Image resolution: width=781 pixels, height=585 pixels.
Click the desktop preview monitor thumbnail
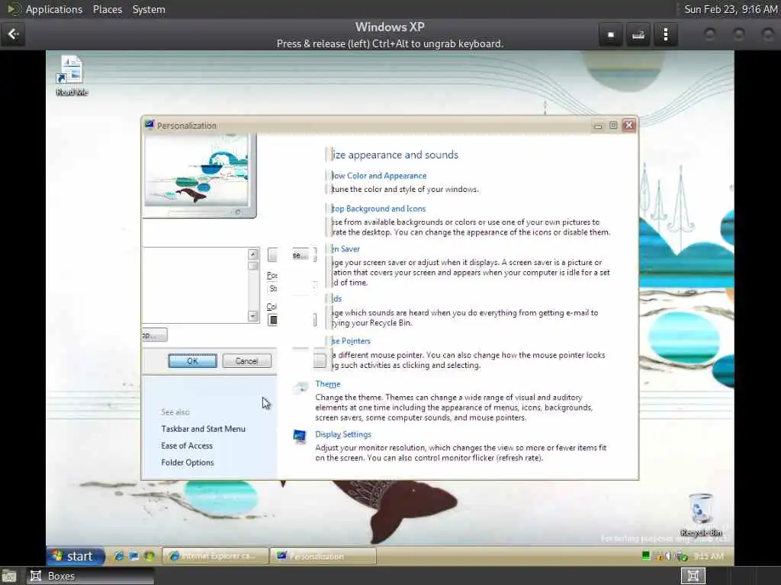pyautogui.click(x=199, y=174)
